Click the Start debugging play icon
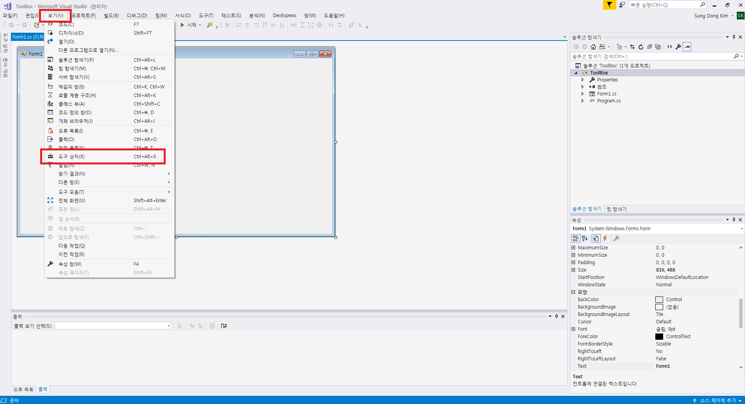The image size is (745, 404). [x=182, y=25]
